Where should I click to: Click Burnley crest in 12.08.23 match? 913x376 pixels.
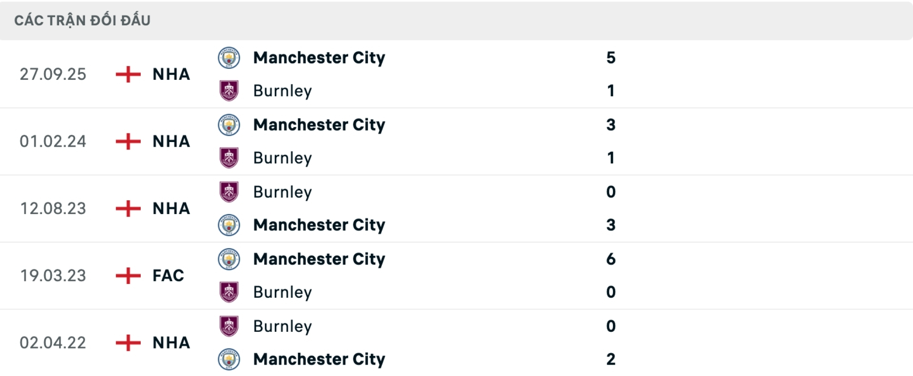pos(229,192)
